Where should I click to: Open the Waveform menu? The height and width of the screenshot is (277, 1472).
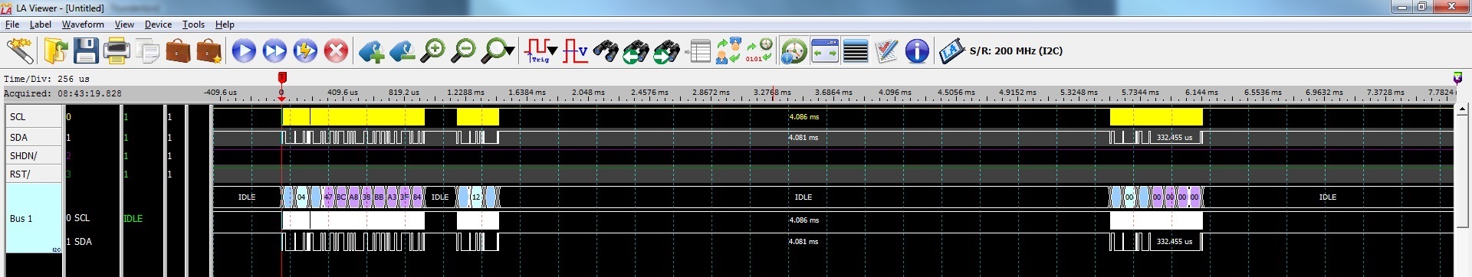coord(83,24)
